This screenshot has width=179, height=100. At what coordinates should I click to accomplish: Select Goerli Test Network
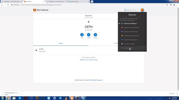pos(132,40)
